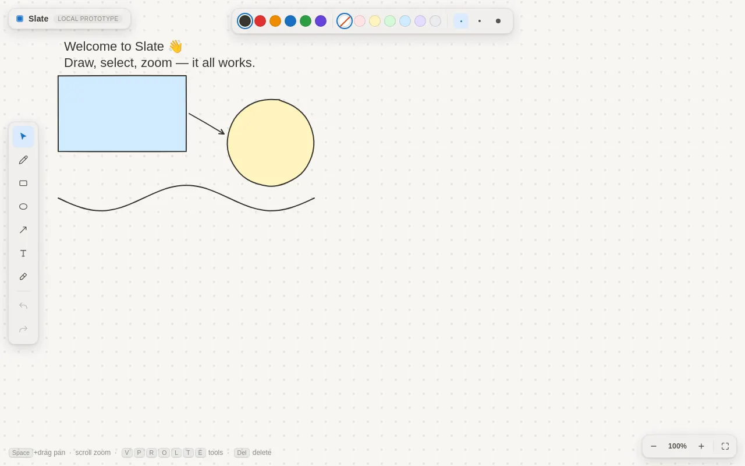This screenshot has height=466, width=745.
Task: Select the no-fill slashed swatch
Action: [345, 21]
